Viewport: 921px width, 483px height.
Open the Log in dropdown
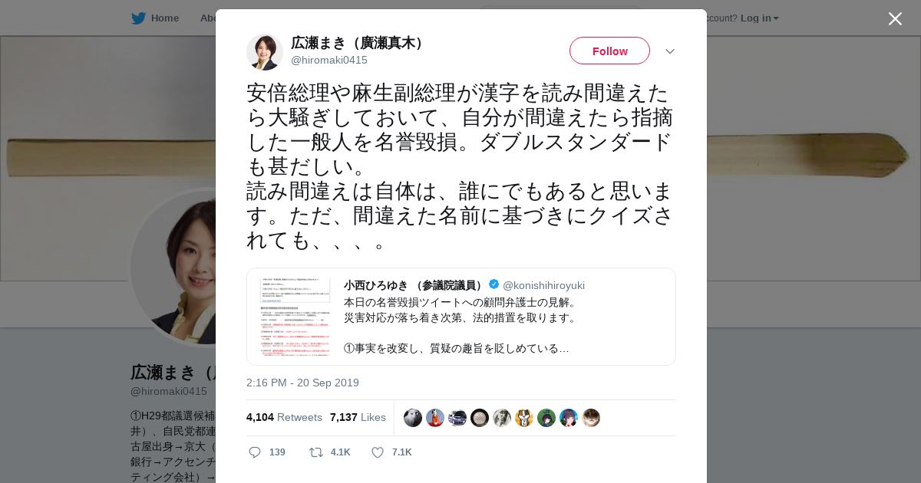tap(760, 18)
